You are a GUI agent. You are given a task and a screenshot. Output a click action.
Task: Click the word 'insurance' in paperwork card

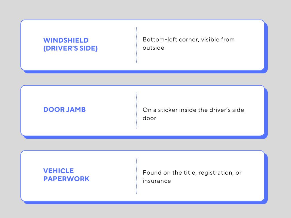pyautogui.click(x=157, y=181)
